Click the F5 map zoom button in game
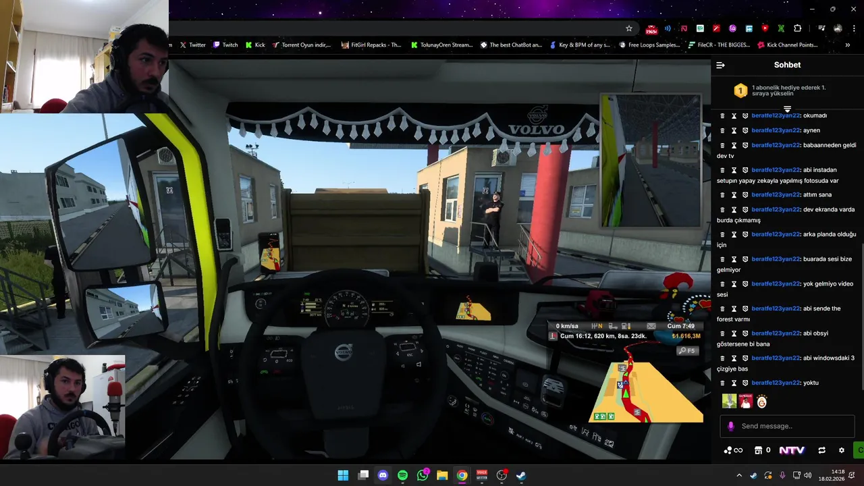Image resolution: width=864 pixels, height=486 pixels. point(688,350)
